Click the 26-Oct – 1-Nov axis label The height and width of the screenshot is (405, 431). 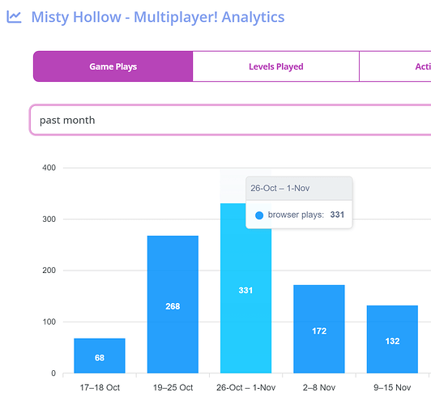tap(245, 387)
